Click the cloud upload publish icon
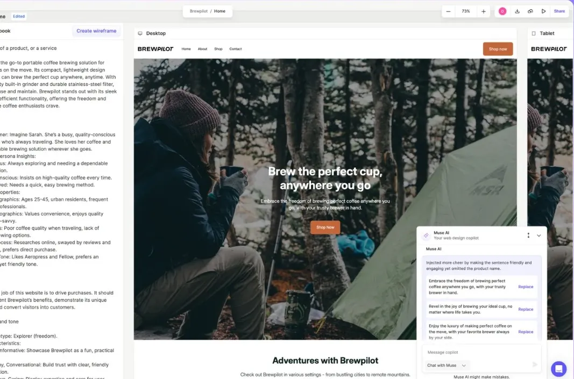Viewport: 574px width, 379px height. click(x=530, y=11)
